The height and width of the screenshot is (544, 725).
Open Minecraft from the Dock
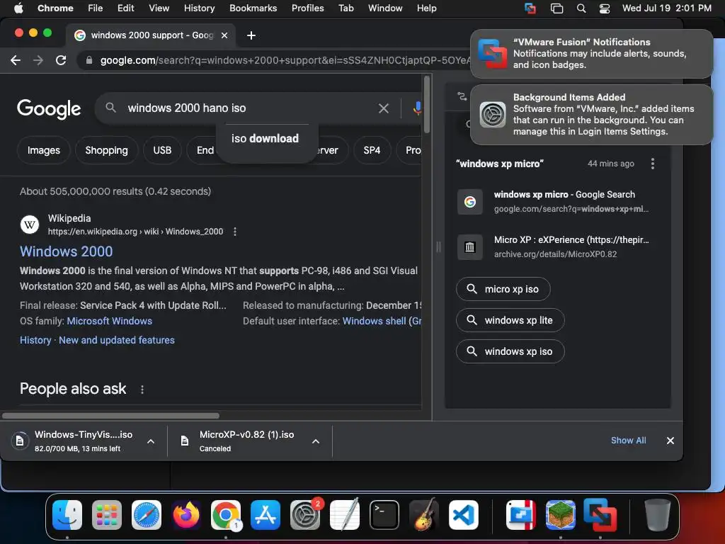click(x=561, y=514)
